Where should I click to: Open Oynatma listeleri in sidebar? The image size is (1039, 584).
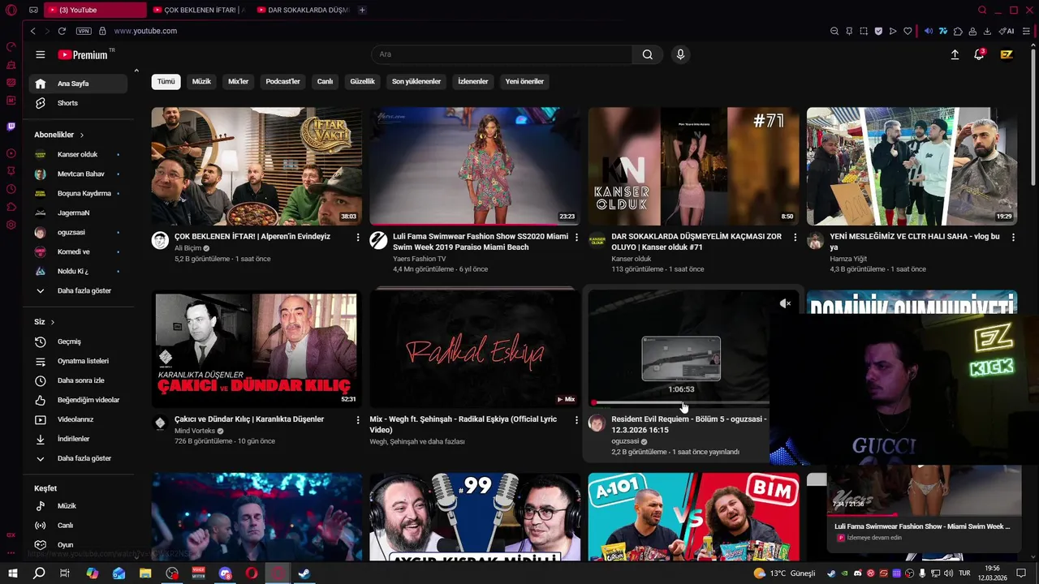point(78,361)
